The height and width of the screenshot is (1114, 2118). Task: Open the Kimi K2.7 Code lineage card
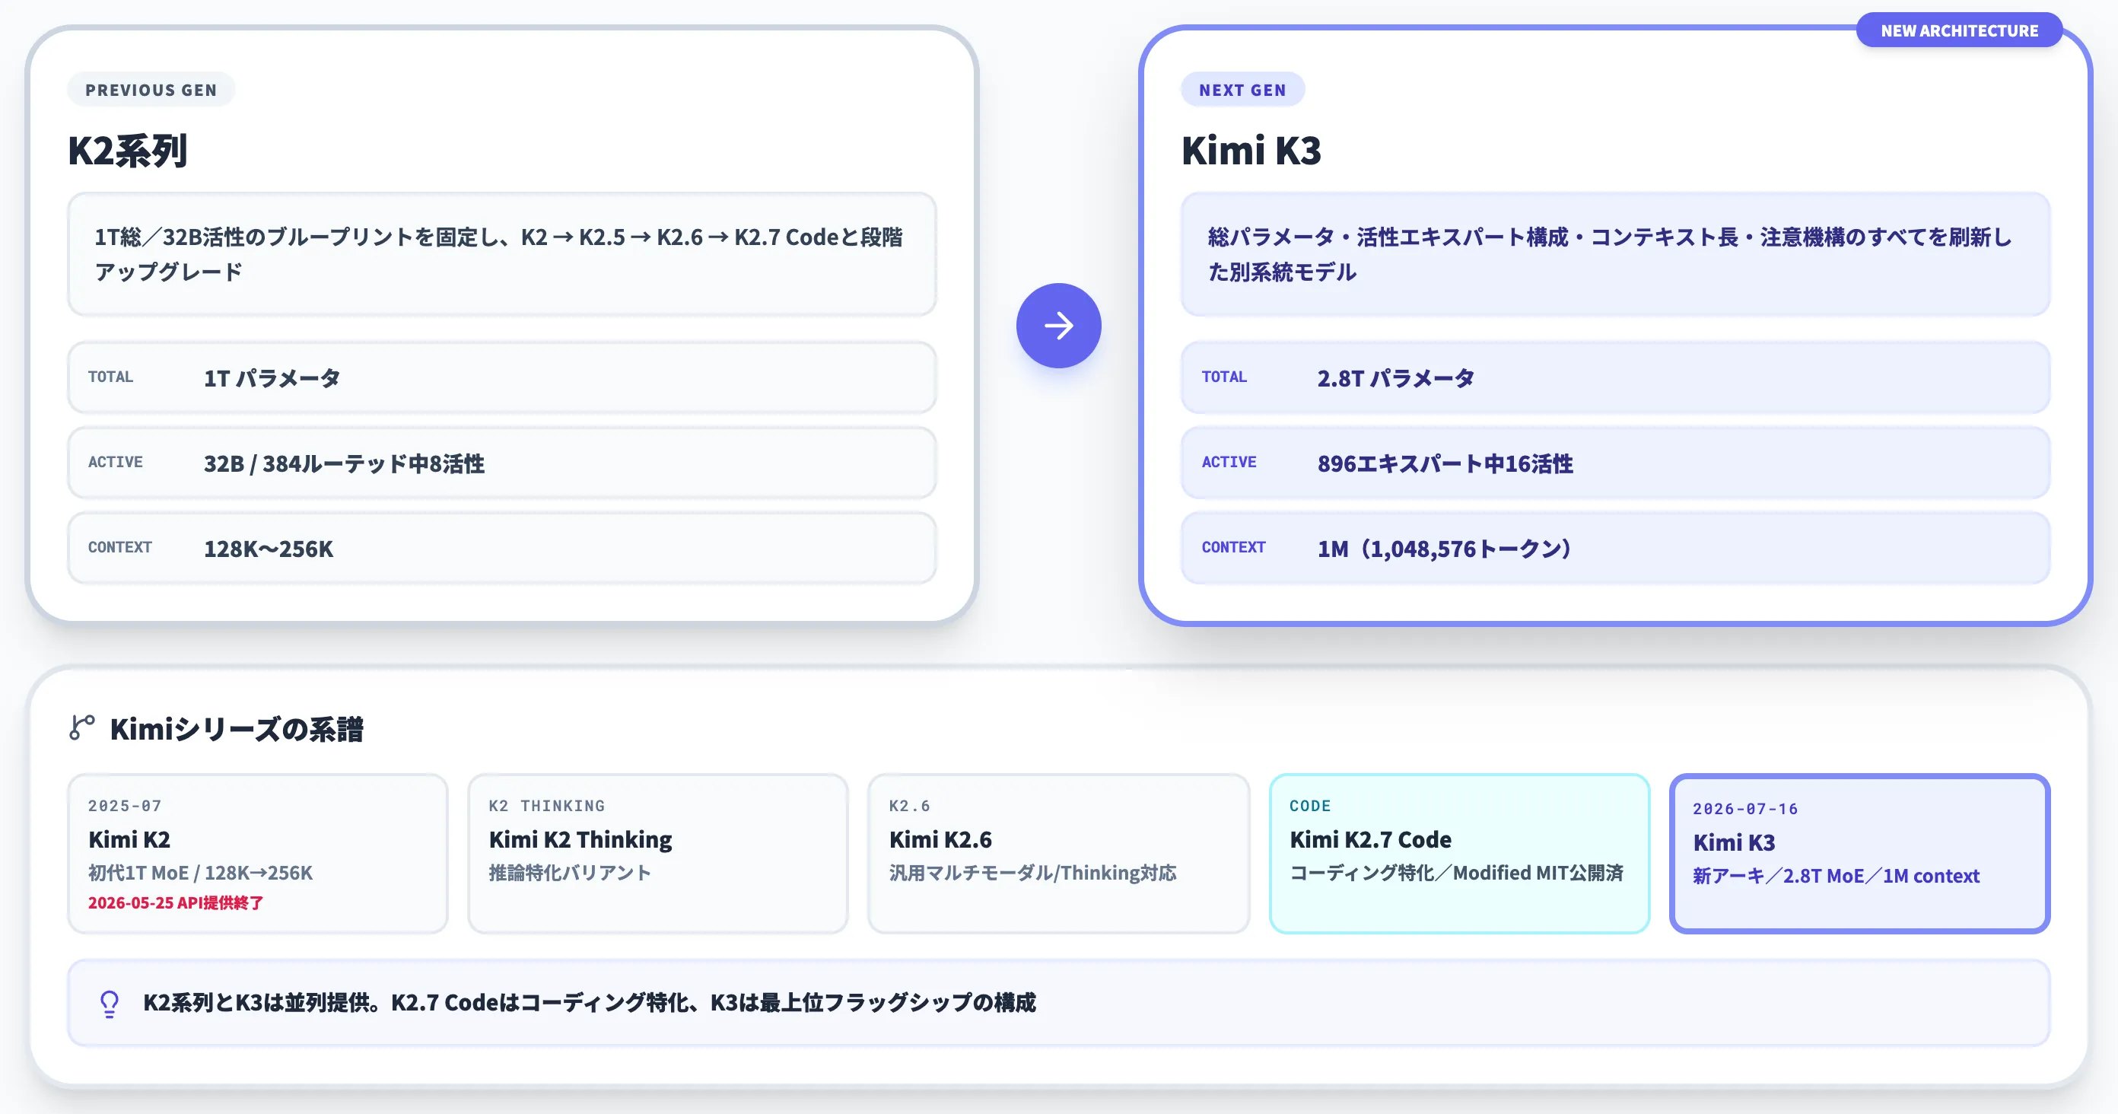point(1459,853)
